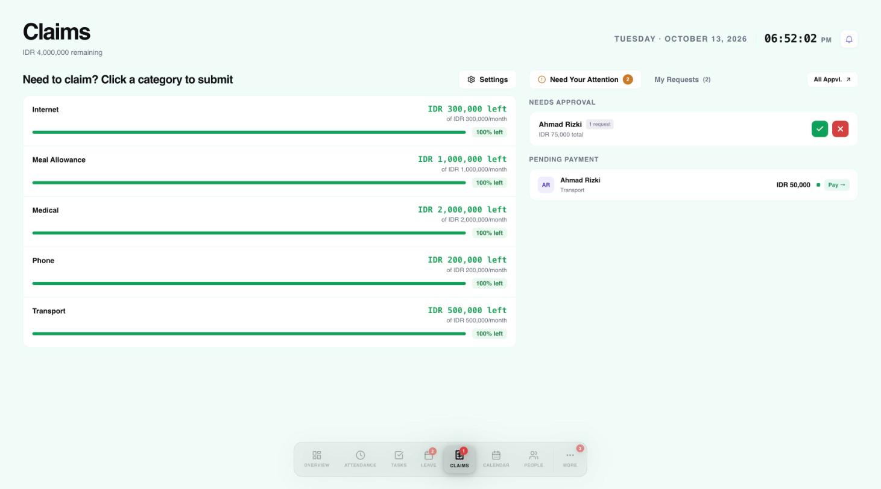Click the Tuesday October 13, 2026 date
Viewport: 881px width, 489px height.
(x=680, y=39)
